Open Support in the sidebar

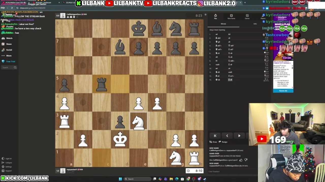(7, 171)
